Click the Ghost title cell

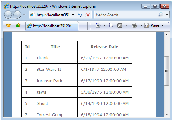[x=55, y=103]
